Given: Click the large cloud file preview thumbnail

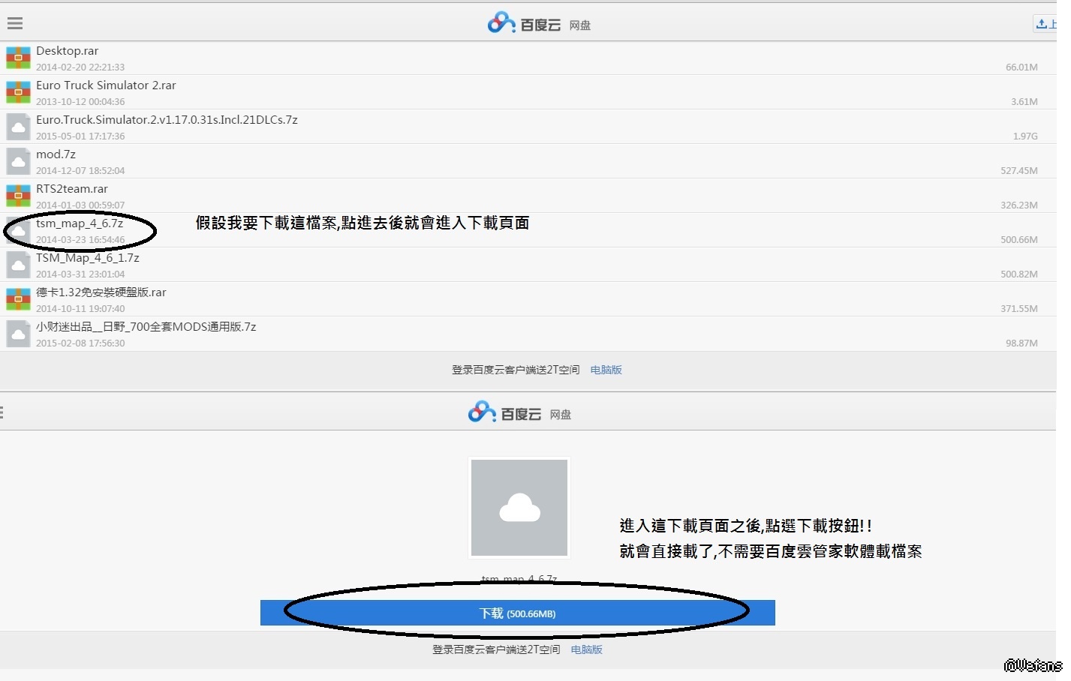Looking at the screenshot, I should [x=519, y=508].
